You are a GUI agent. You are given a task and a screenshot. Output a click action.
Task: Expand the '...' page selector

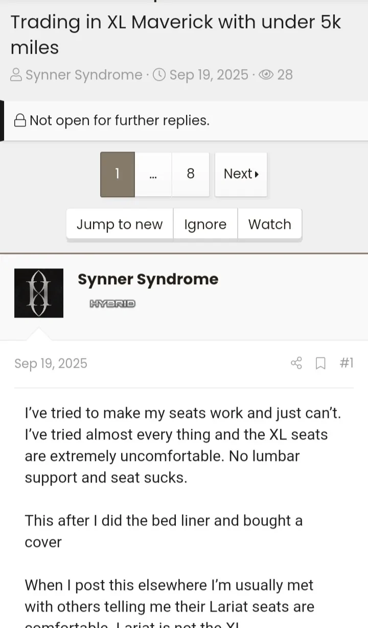pos(153,174)
